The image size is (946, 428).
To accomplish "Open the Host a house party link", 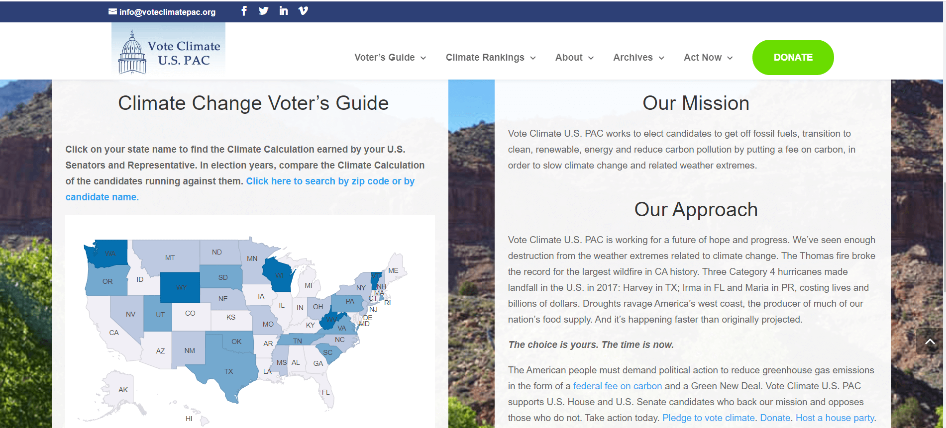I will [x=835, y=418].
